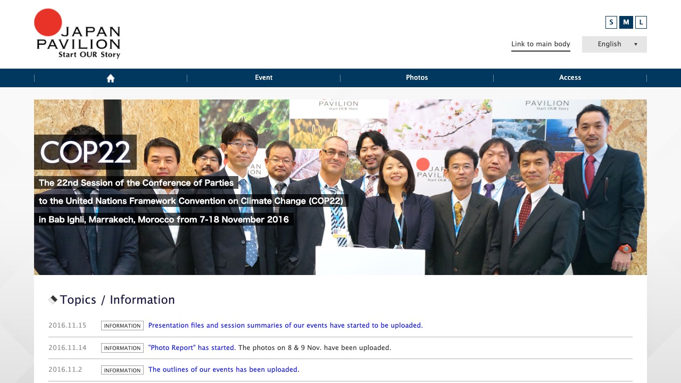
Task: Navigate to the Access page
Action: pos(570,78)
